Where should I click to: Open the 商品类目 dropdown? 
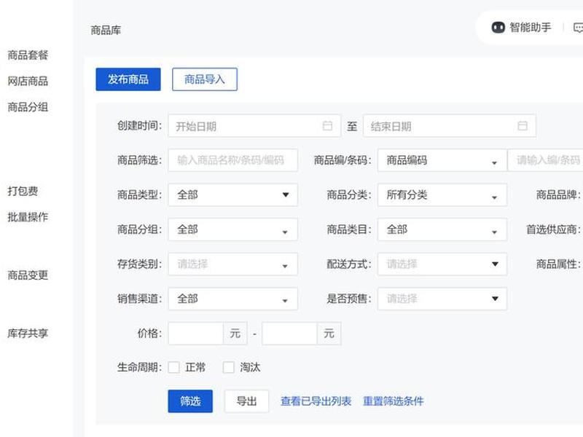442,229
